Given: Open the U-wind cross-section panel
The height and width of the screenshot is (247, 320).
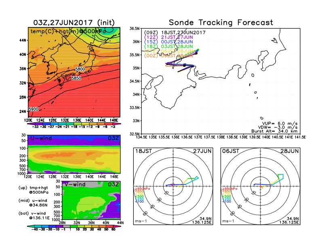Looking at the screenshot, I should pyautogui.click(x=74, y=155).
